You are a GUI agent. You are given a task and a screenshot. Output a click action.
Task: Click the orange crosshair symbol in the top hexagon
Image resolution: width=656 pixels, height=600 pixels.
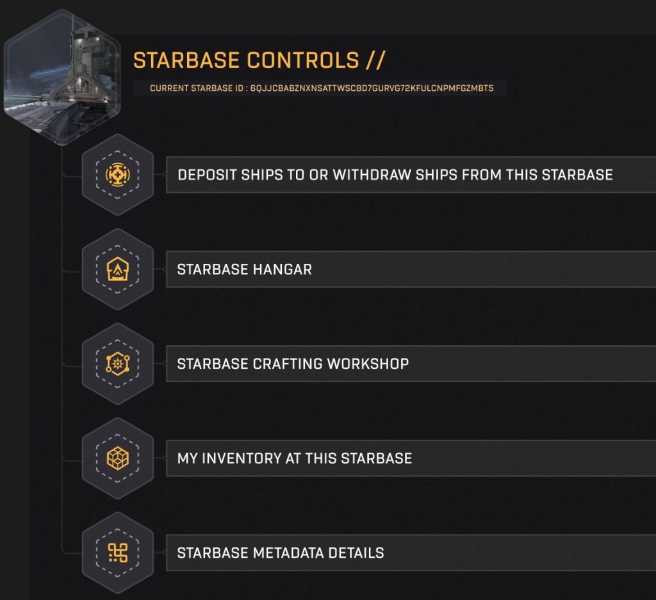click(x=118, y=175)
